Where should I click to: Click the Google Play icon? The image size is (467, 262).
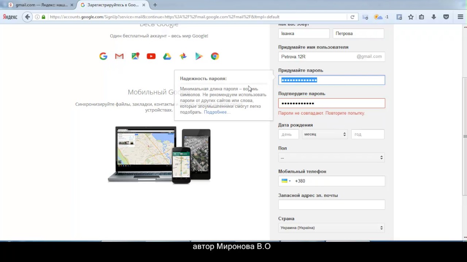[199, 56]
